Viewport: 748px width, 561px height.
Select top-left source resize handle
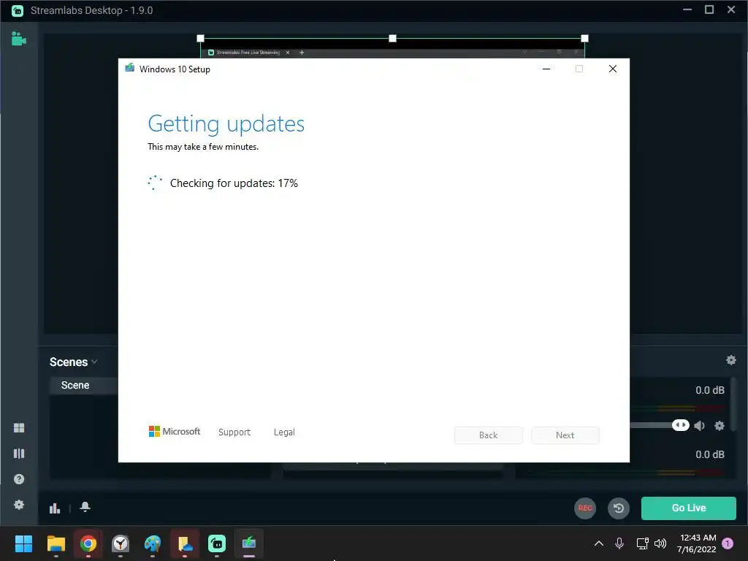[200, 38]
